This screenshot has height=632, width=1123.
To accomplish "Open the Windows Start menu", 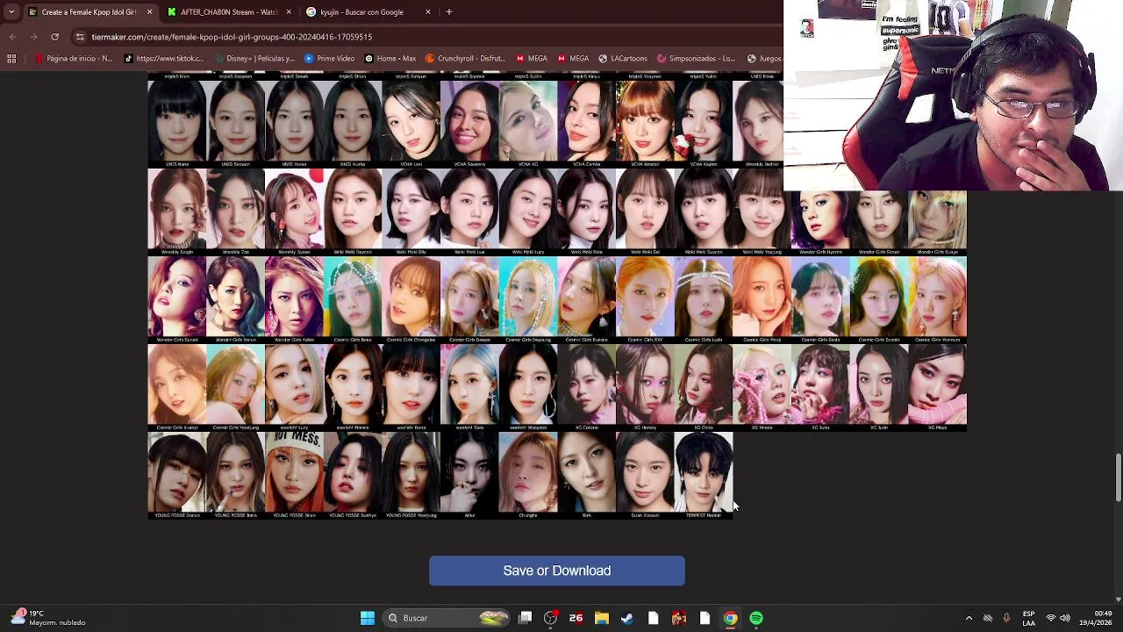I will pos(368,618).
